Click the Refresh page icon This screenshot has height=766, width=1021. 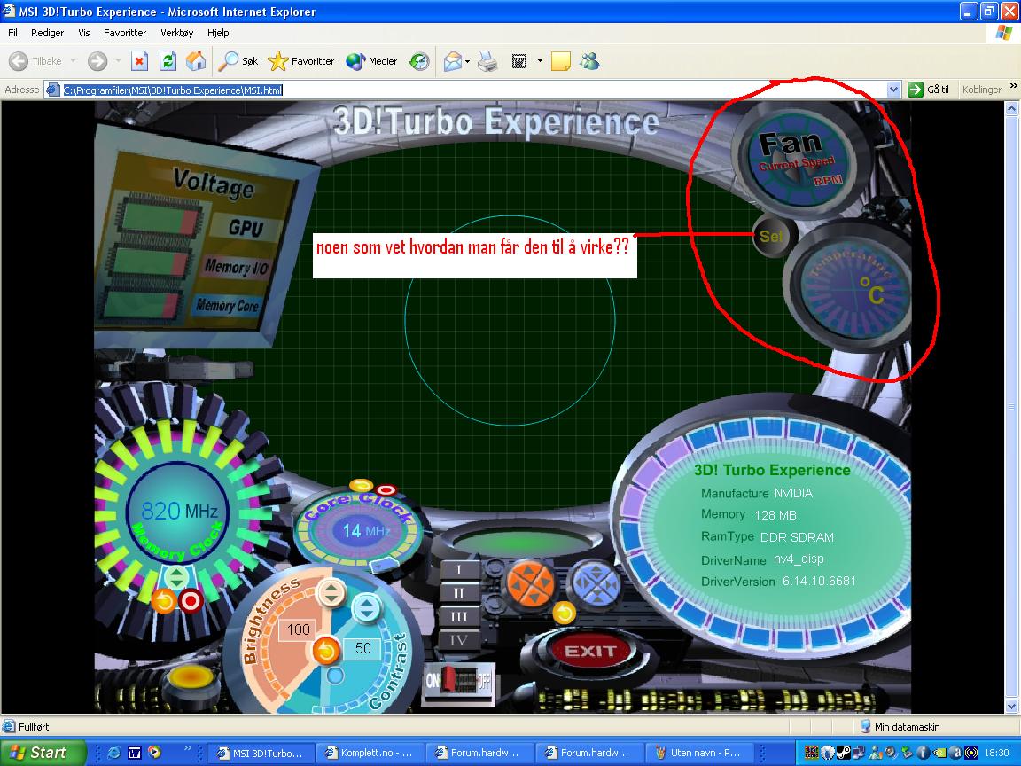click(x=168, y=61)
